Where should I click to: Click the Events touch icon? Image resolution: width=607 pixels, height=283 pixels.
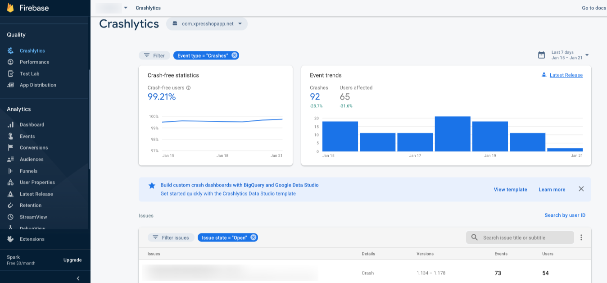[x=10, y=136]
